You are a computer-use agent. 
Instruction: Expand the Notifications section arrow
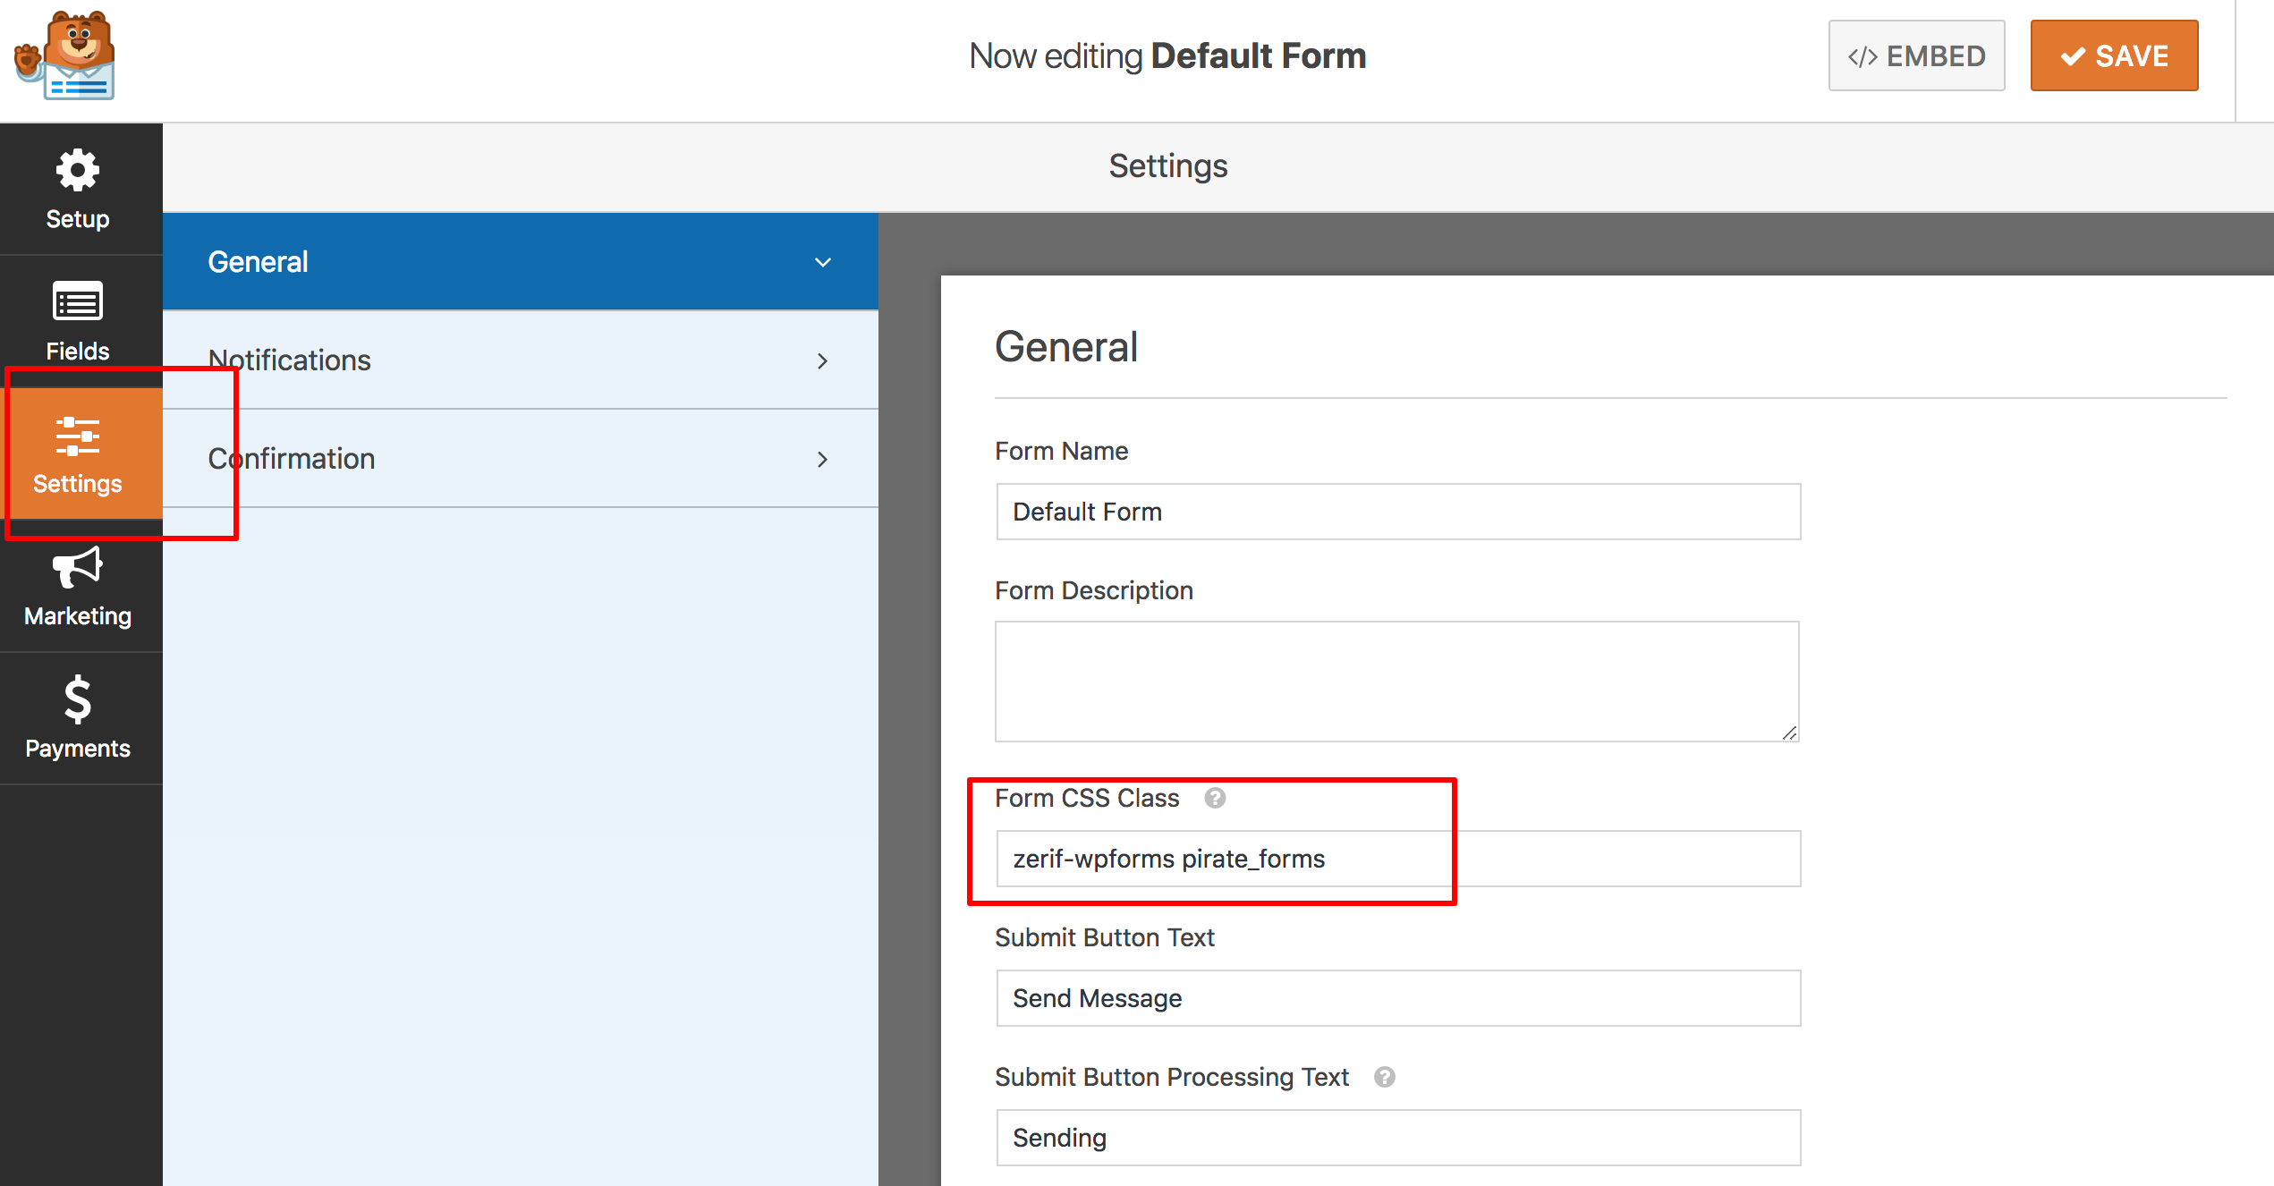[x=822, y=360]
